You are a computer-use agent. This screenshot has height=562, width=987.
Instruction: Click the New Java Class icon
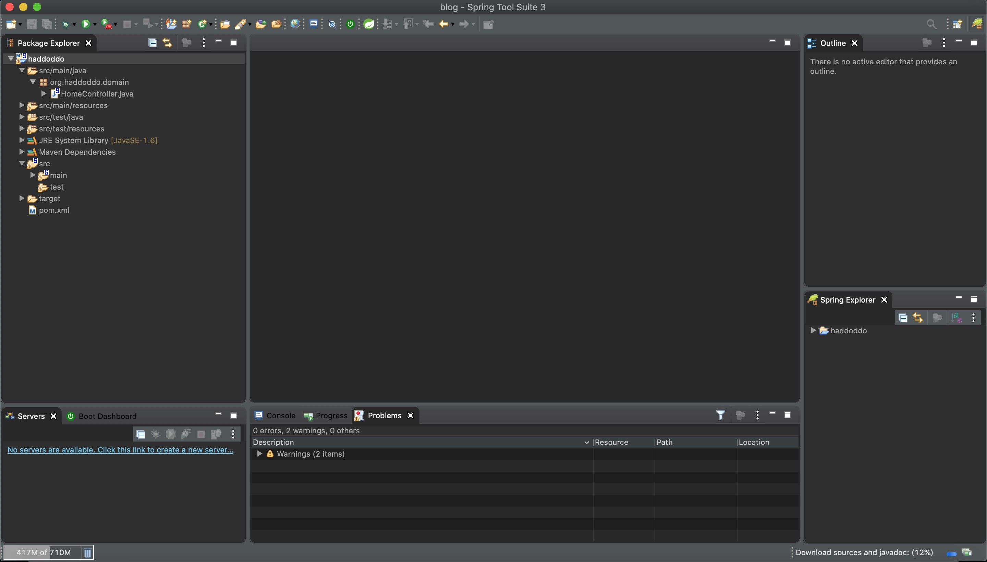[202, 24]
